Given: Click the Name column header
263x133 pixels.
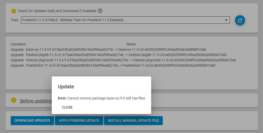Looking at the screenshot, I should [131, 44].
